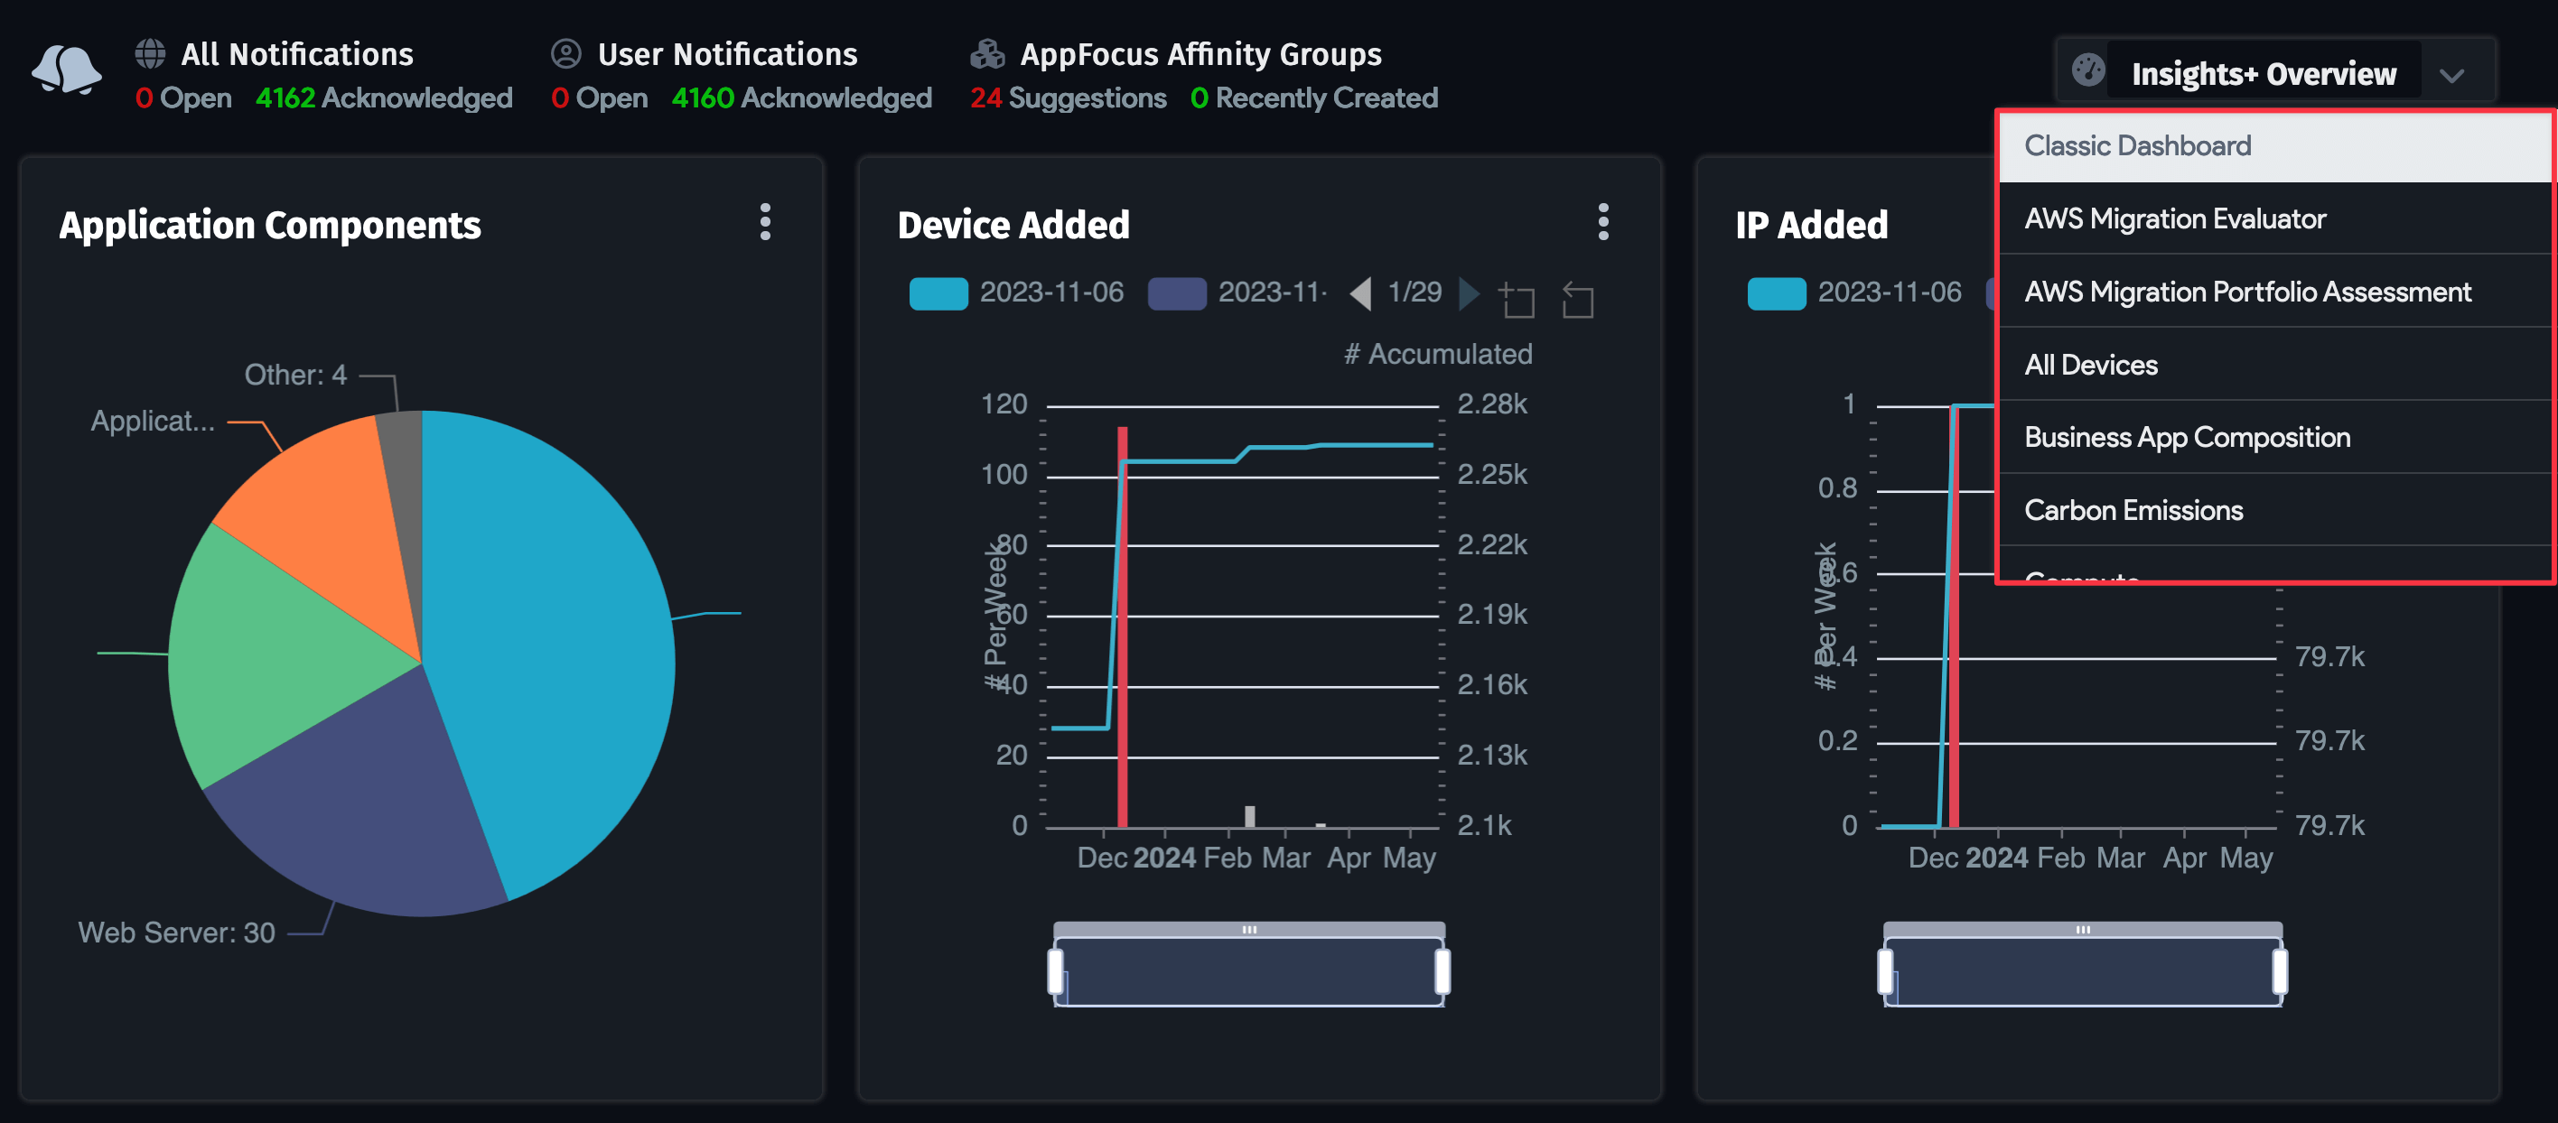This screenshot has width=2558, height=1123.
Task: Toggle the 2023-11-06 series in Device Added legend
Action: coord(938,292)
